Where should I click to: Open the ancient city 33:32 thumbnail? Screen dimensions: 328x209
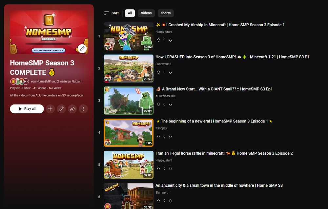[129, 196]
